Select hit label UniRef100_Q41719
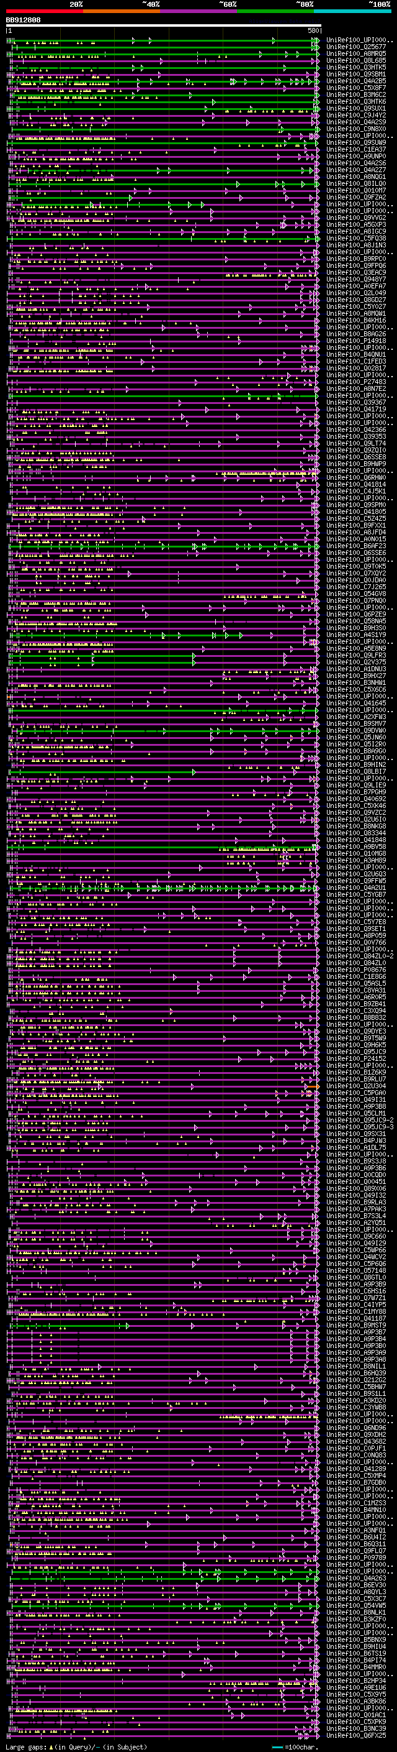The image size is (397, 1752). [x=356, y=410]
